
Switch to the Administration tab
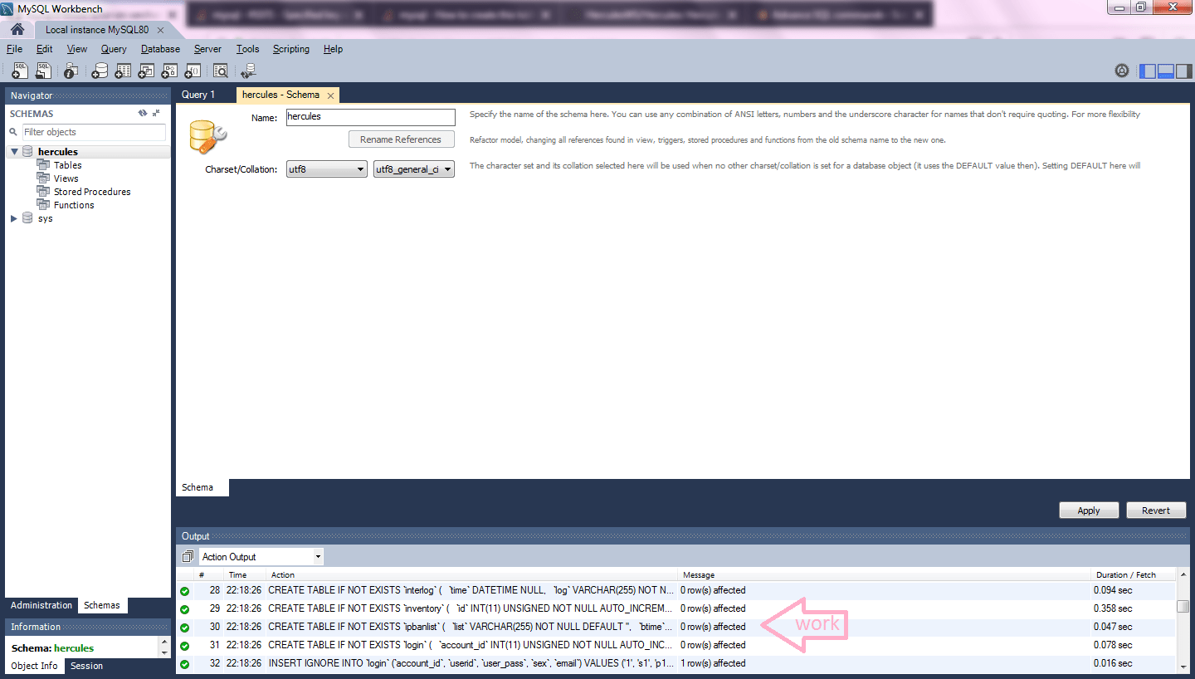click(x=41, y=605)
